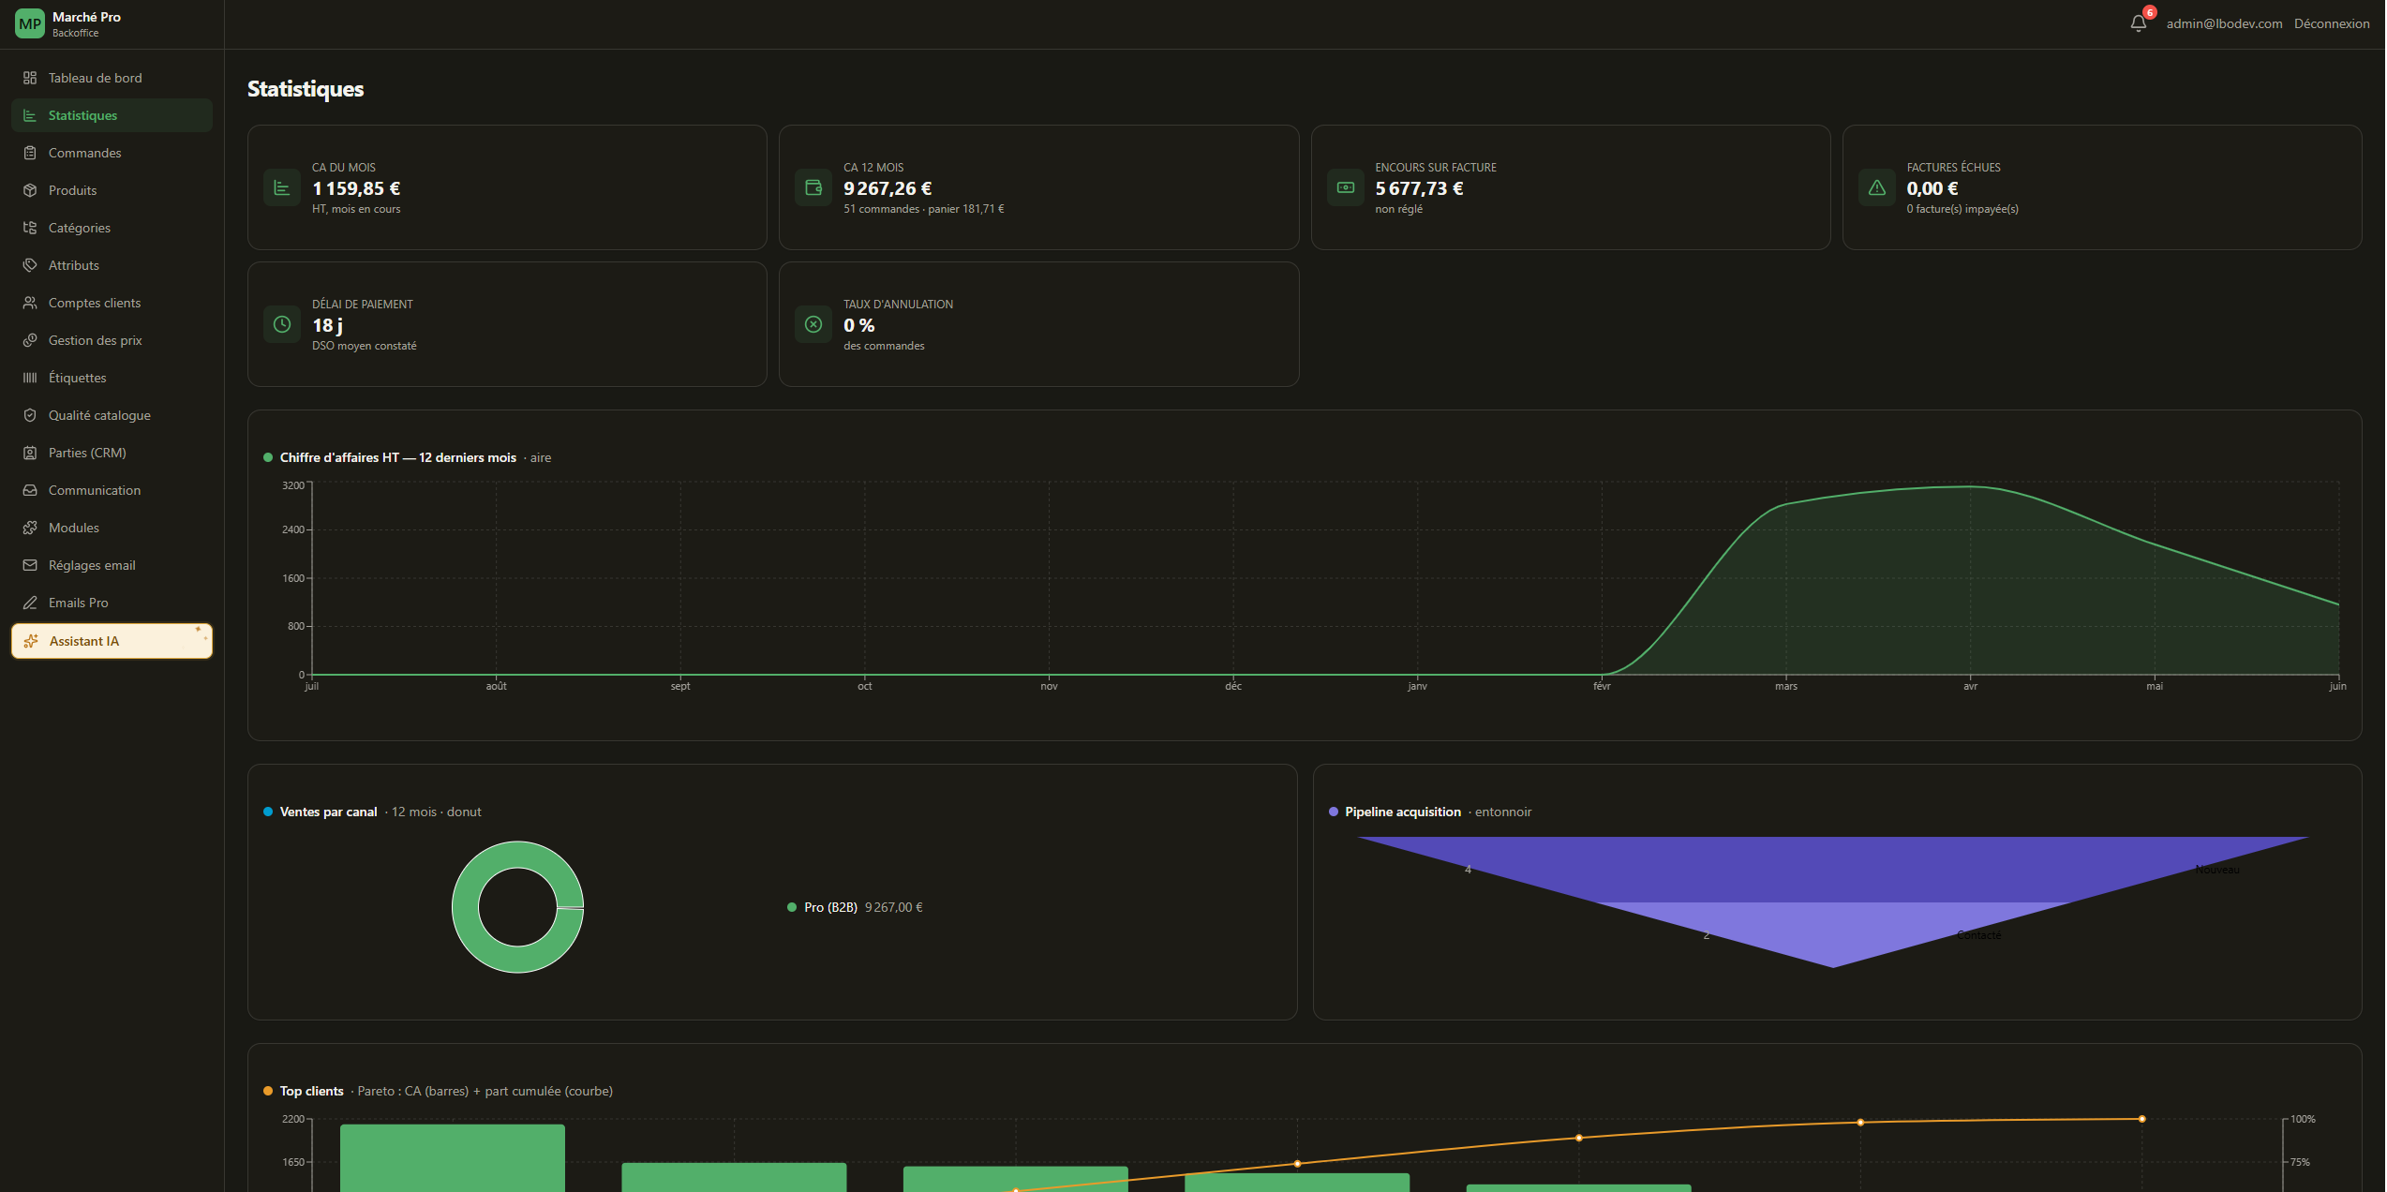Open Emails Pro menu entry

point(112,603)
